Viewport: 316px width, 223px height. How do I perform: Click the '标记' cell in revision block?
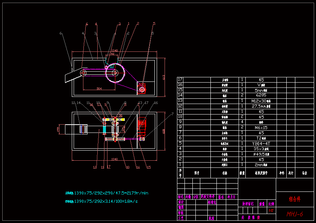[181, 197]
